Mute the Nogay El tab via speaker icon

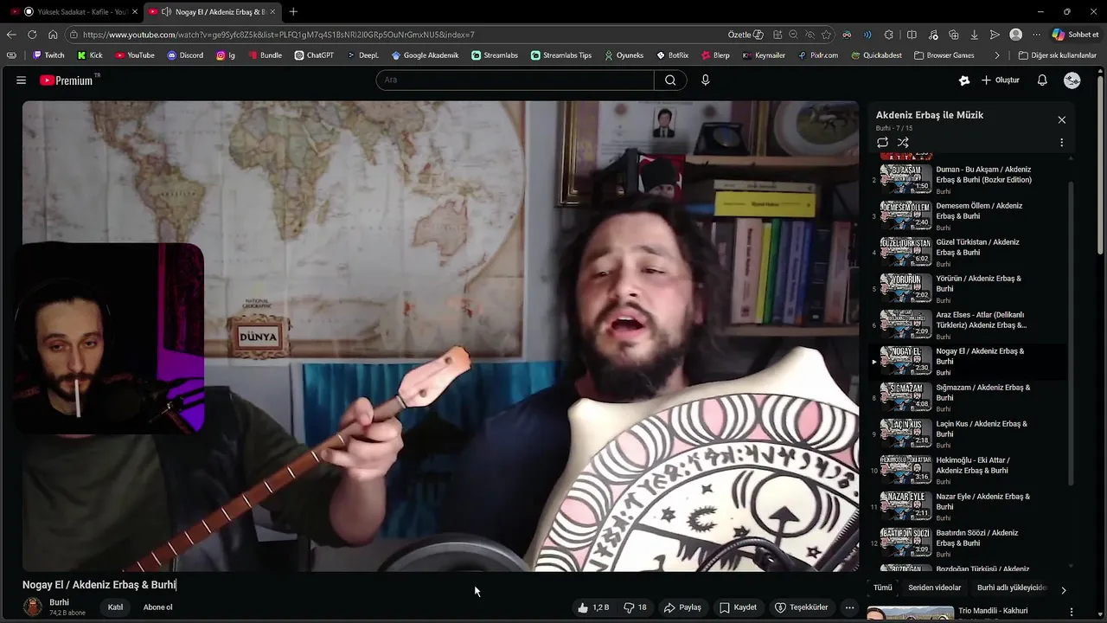[166, 11]
